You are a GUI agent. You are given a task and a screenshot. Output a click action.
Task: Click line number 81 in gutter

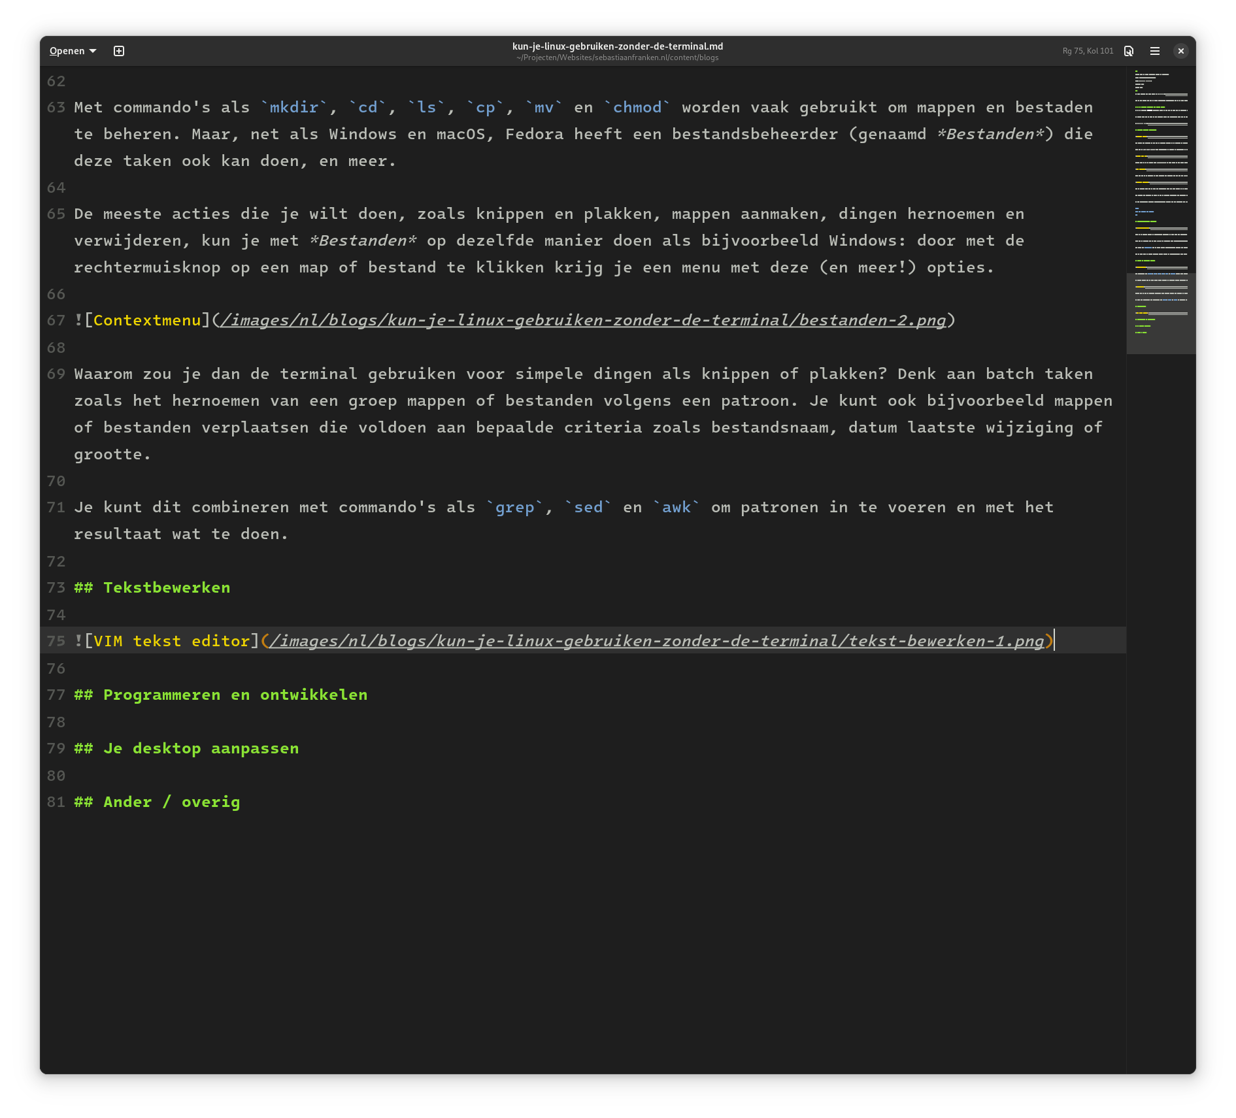(56, 802)
